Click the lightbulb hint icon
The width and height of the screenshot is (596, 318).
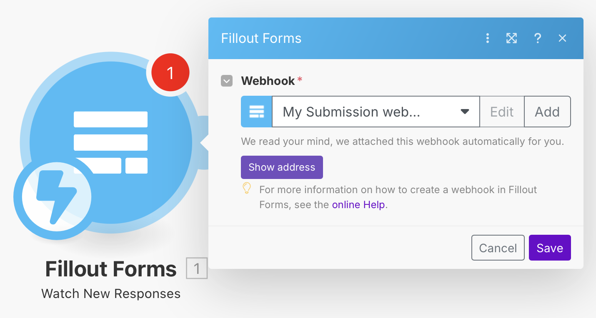click(x=247, y=189)
